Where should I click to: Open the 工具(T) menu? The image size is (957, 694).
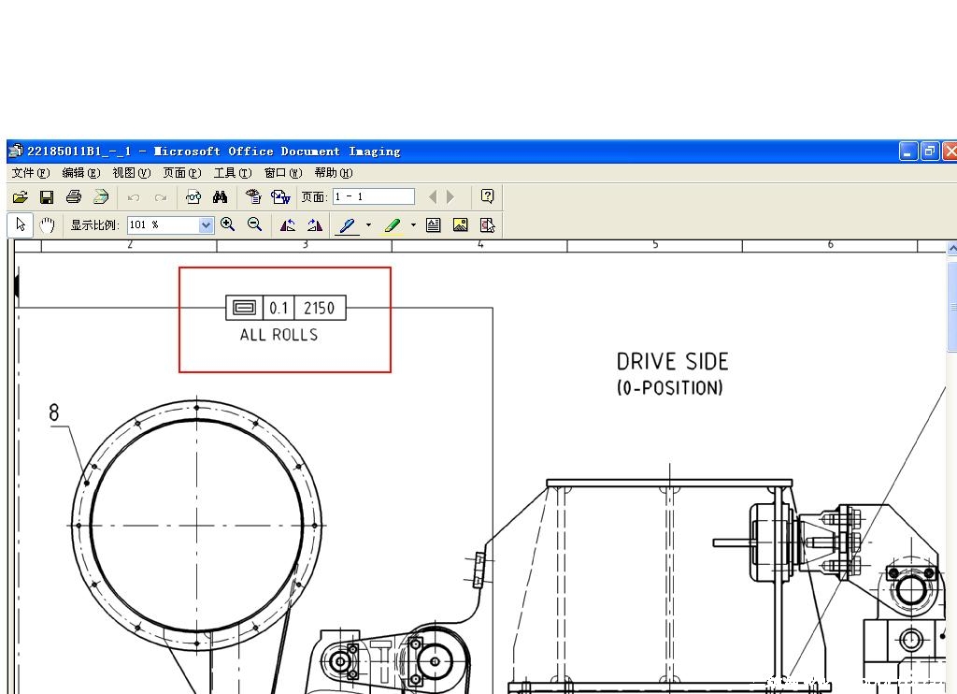point(233,173)
